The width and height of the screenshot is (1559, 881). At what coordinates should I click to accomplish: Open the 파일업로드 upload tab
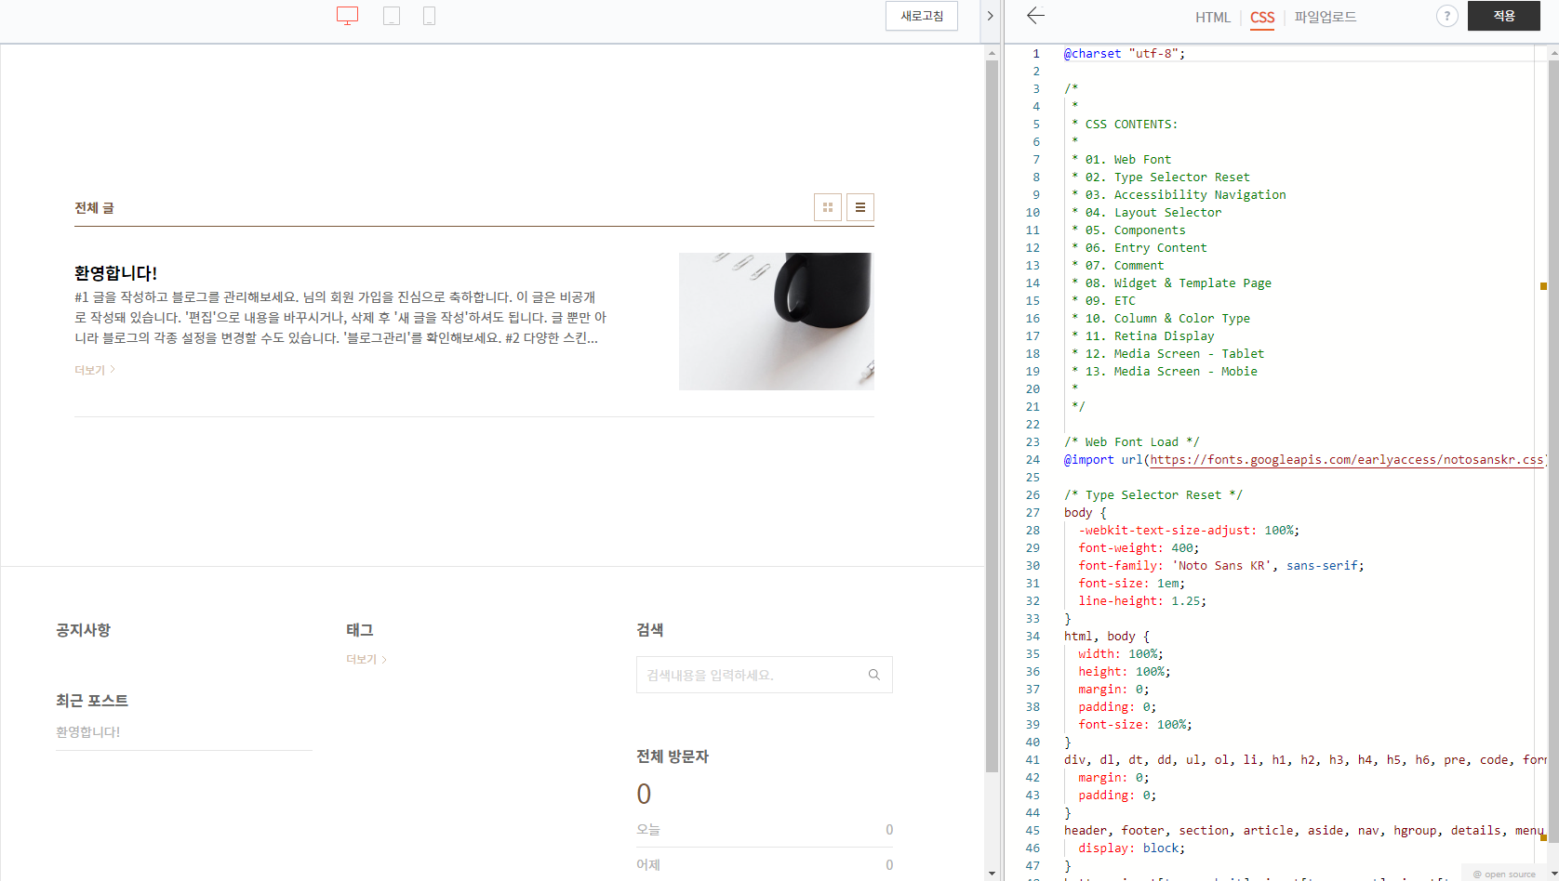pyautogui.click(x=1325, y=17)
